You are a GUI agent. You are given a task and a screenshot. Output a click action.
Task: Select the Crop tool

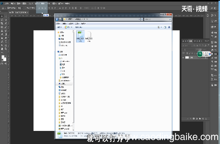pyautogui.click(x=2, y=24)
